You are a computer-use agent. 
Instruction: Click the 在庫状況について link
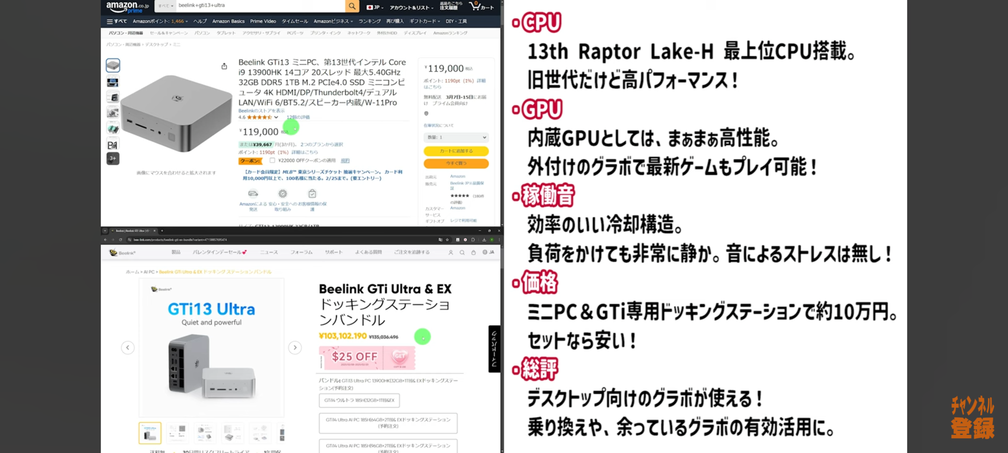(438, 126)
